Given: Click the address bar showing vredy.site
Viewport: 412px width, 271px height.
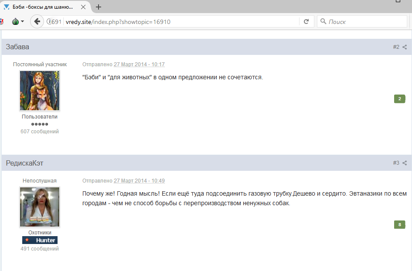Looking at the screenshot, I should [181, 22].
